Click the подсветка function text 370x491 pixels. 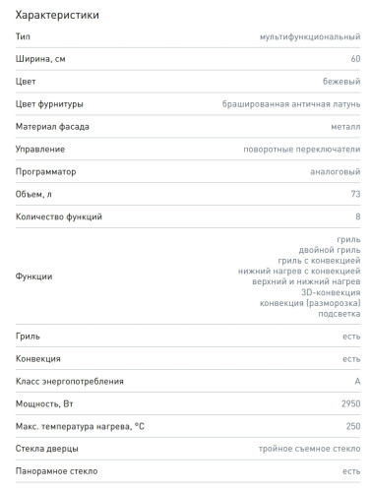339,314
